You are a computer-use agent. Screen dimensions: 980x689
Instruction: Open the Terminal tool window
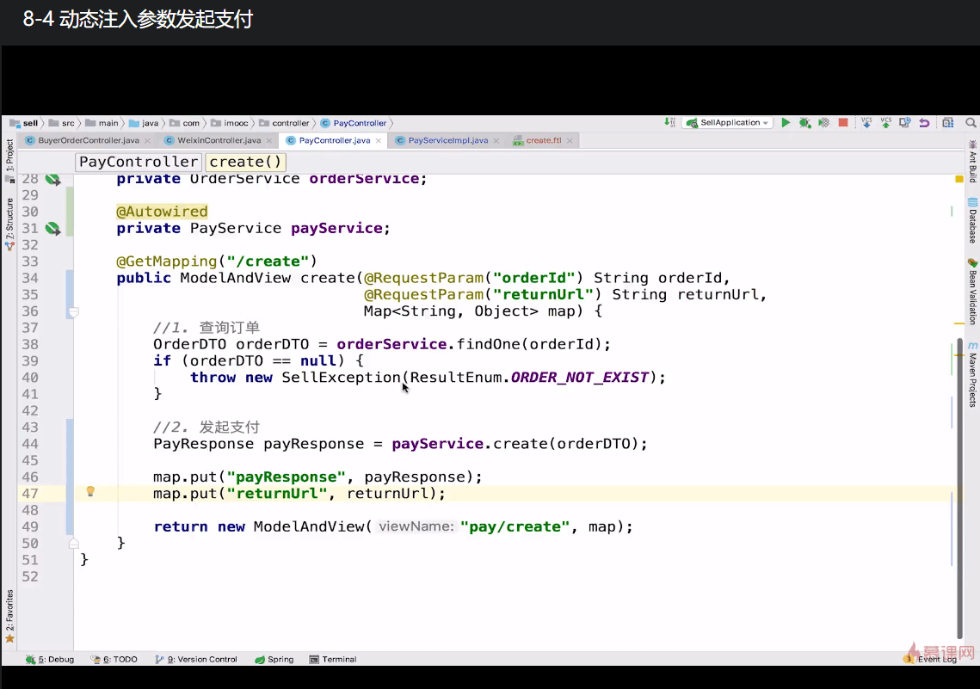[x=333, y=659]
